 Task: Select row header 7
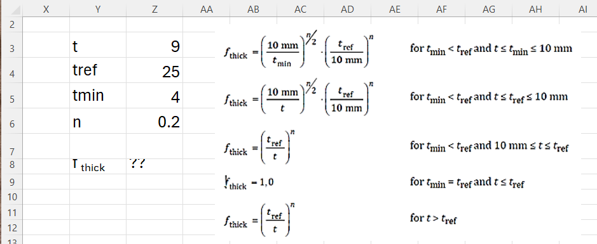(x=11, y=146)
